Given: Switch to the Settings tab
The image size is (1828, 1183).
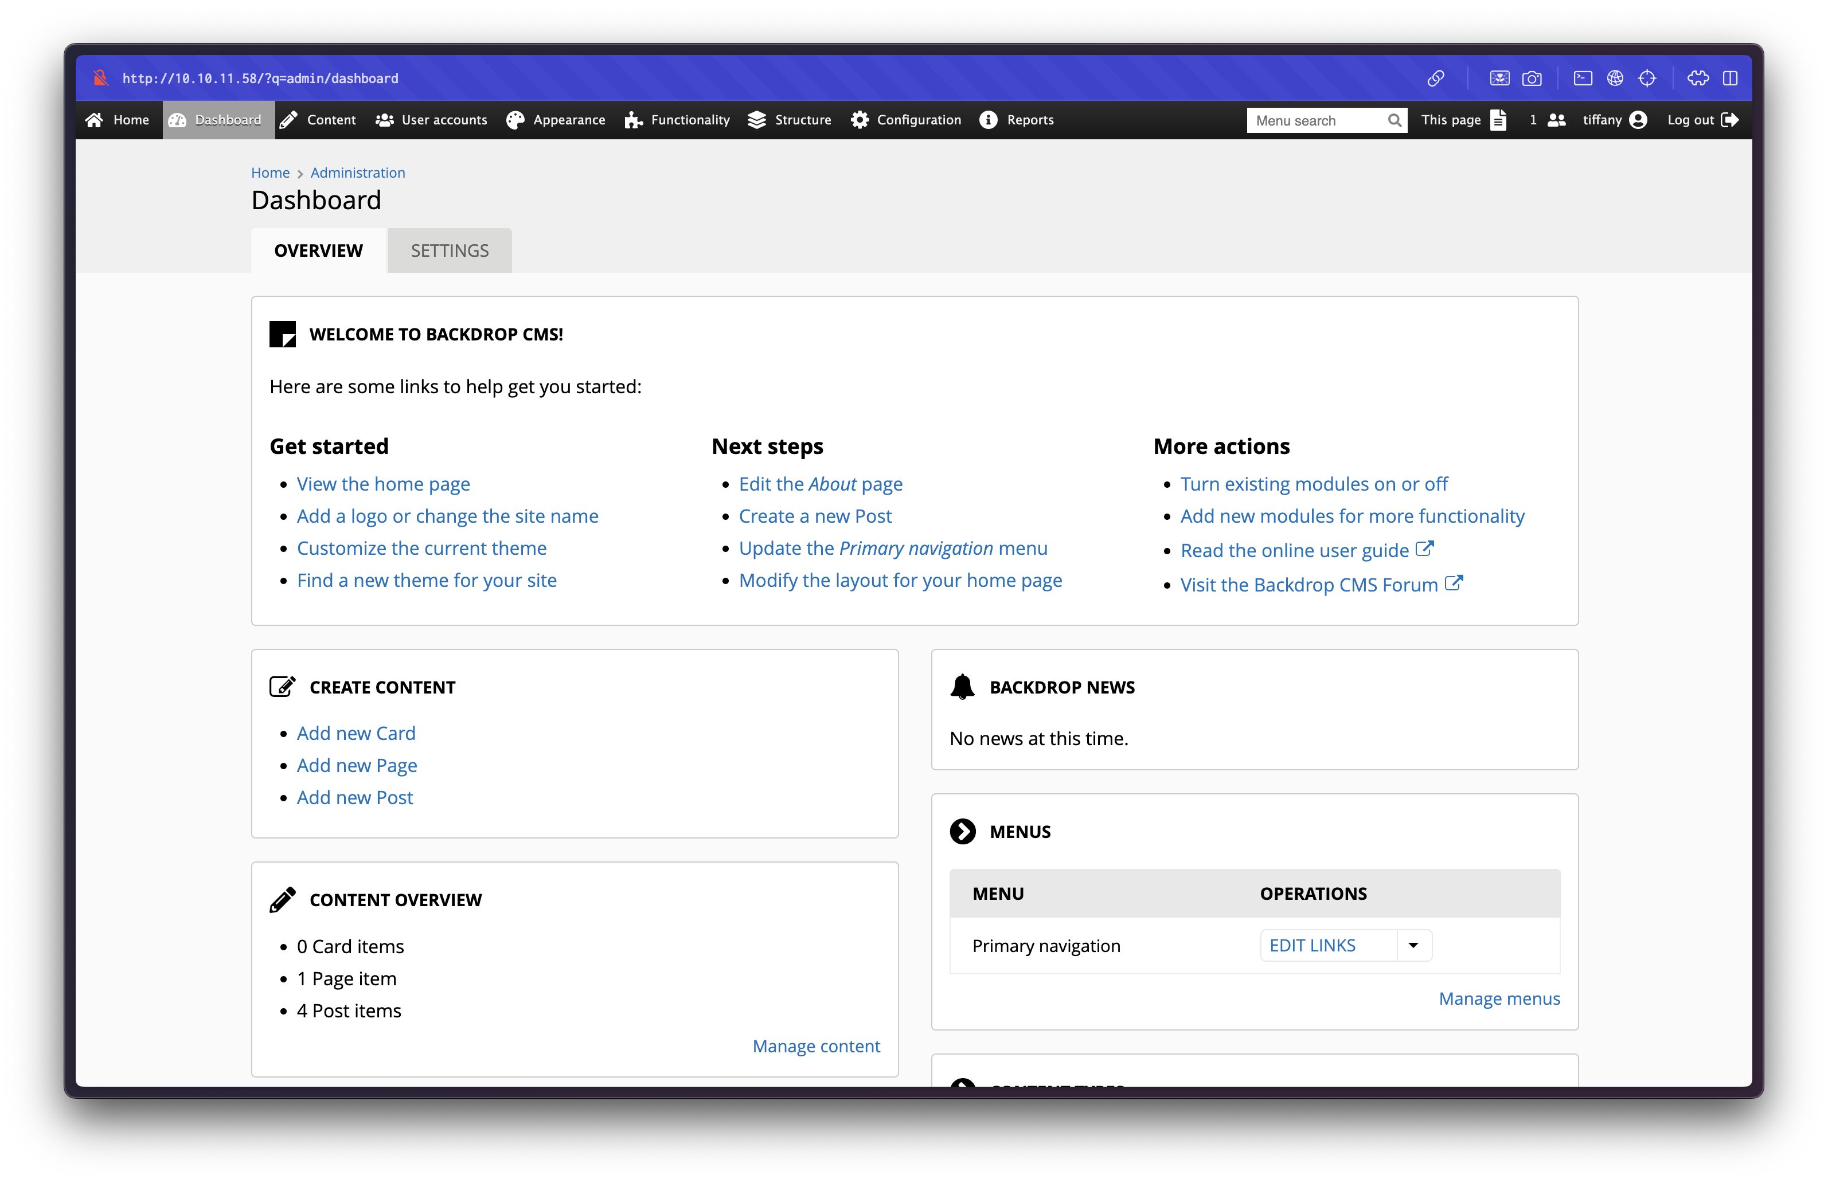Looking at the screenshot, I should click(450, 250).
